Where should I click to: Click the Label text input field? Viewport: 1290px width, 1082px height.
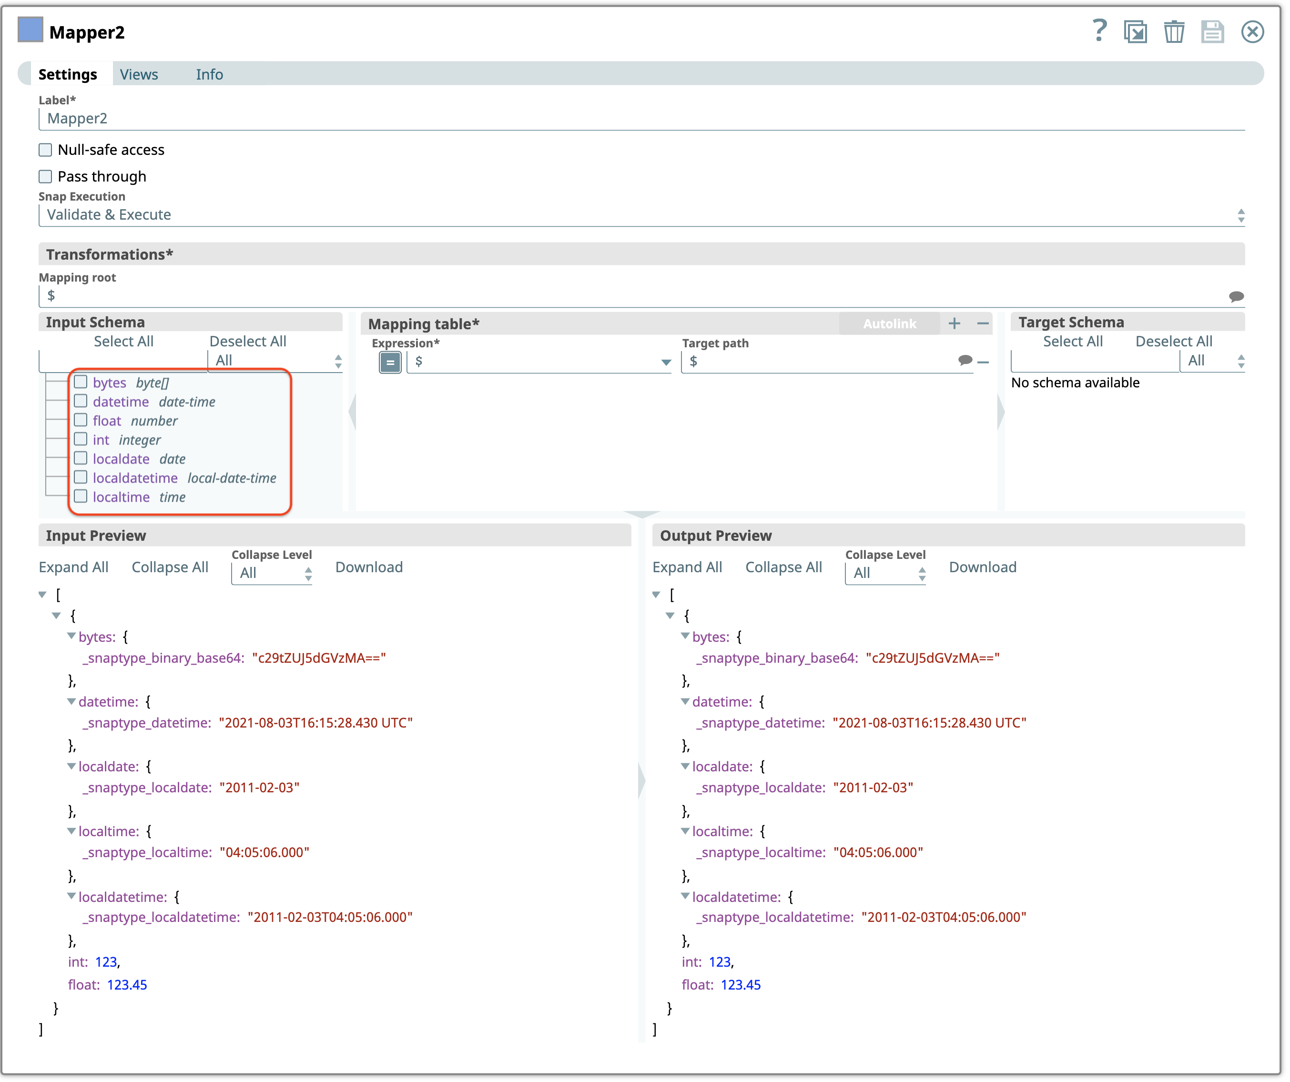point(639,119)
